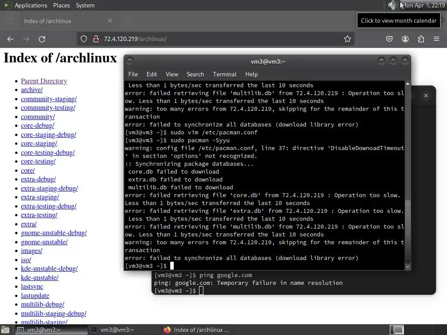This screenshot has width=447, height=335.
Task: Switch to Firefox Index of /archlinux taskbar item
Action: click(197, 330)
